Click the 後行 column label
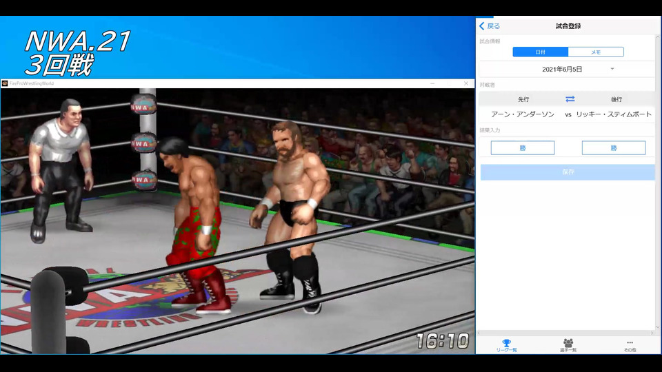The image size is (662, 372). [x=616, y=99]
